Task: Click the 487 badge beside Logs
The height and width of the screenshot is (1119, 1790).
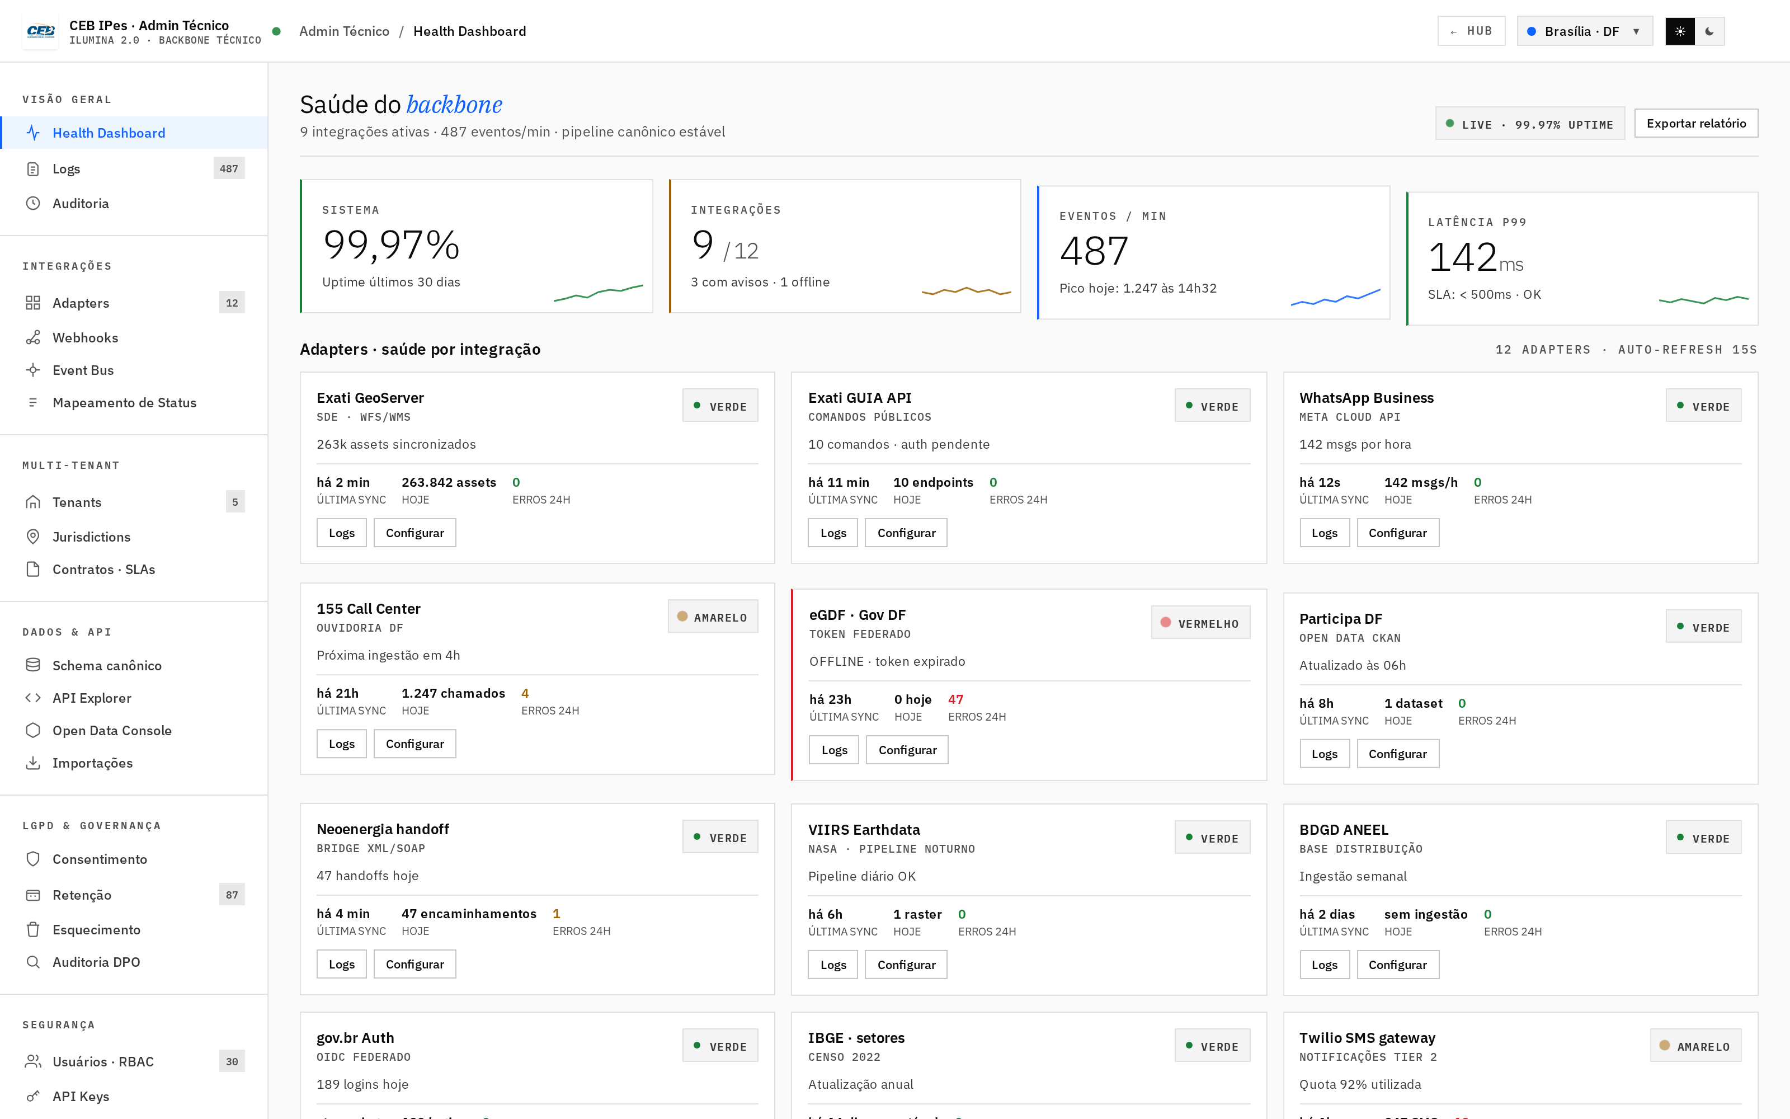Action: [x=229, y=169]
